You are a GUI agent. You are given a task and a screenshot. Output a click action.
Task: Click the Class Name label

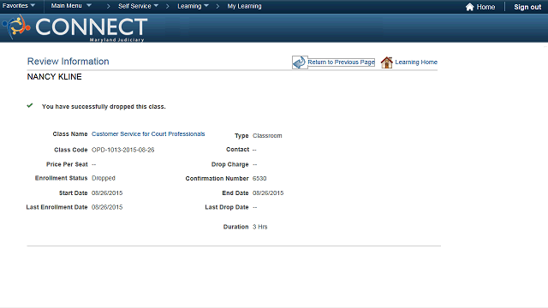pyautogui.click(x=70, y=134)
